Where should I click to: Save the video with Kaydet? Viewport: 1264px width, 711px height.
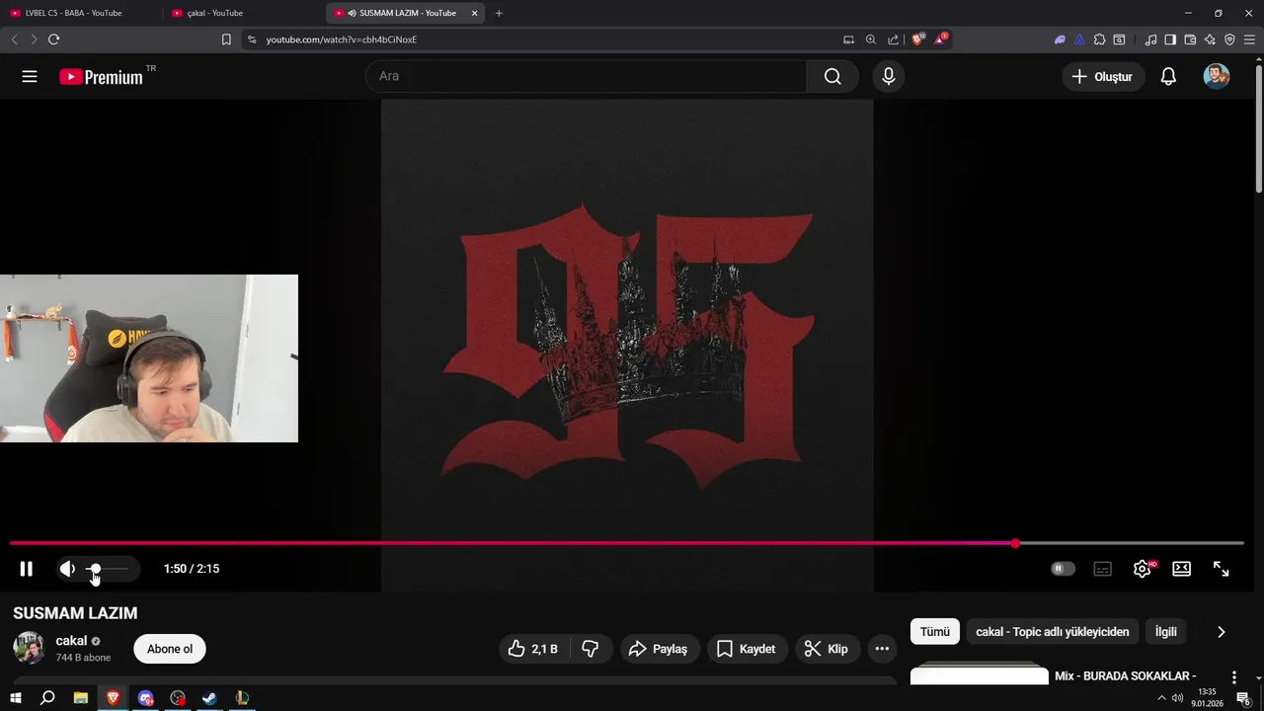click(x=748, y=649)
